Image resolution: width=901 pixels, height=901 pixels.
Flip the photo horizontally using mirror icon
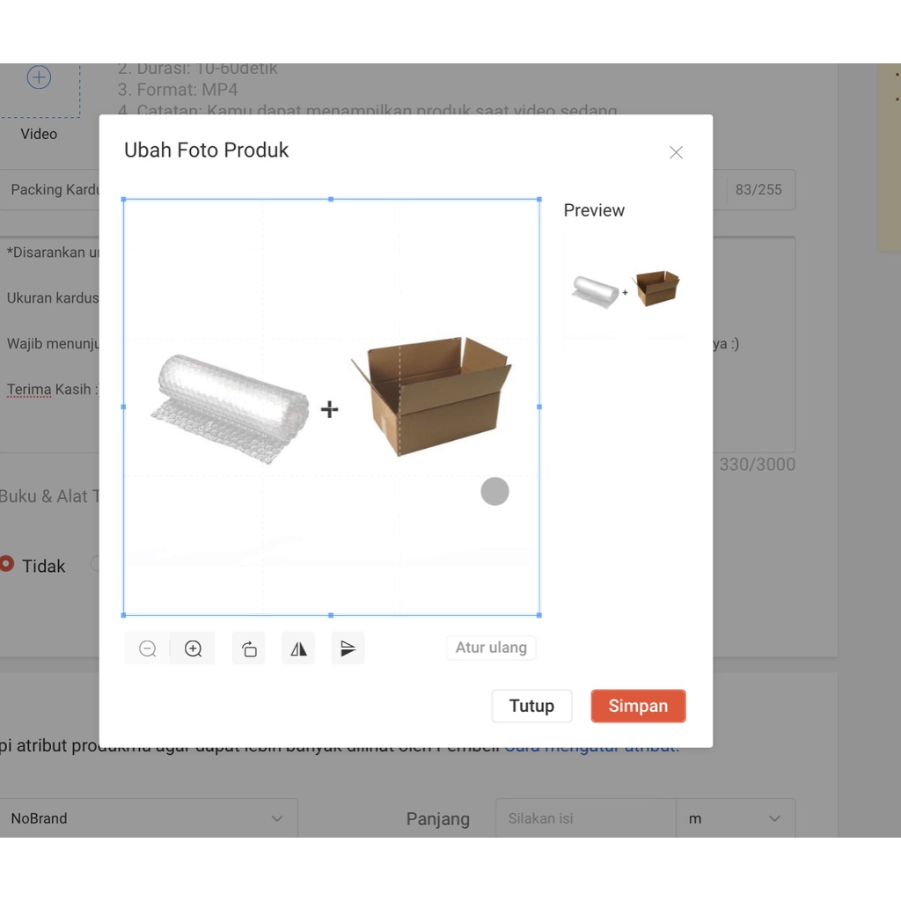299,648
